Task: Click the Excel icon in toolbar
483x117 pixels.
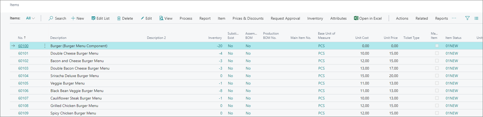Action: pyautogui.click(x=356, y=18)
